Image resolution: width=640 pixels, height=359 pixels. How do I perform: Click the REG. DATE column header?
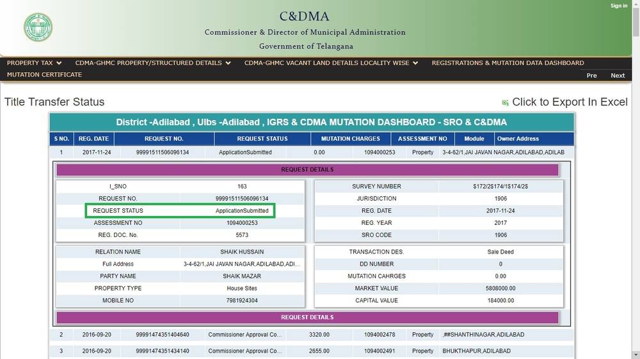click(93, 139)
